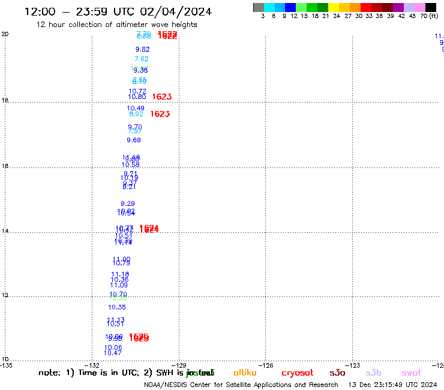Click the cyan swatch in the color legend
Image resolution: width=444 pixels, height=390 pixels.
point(269,7)
